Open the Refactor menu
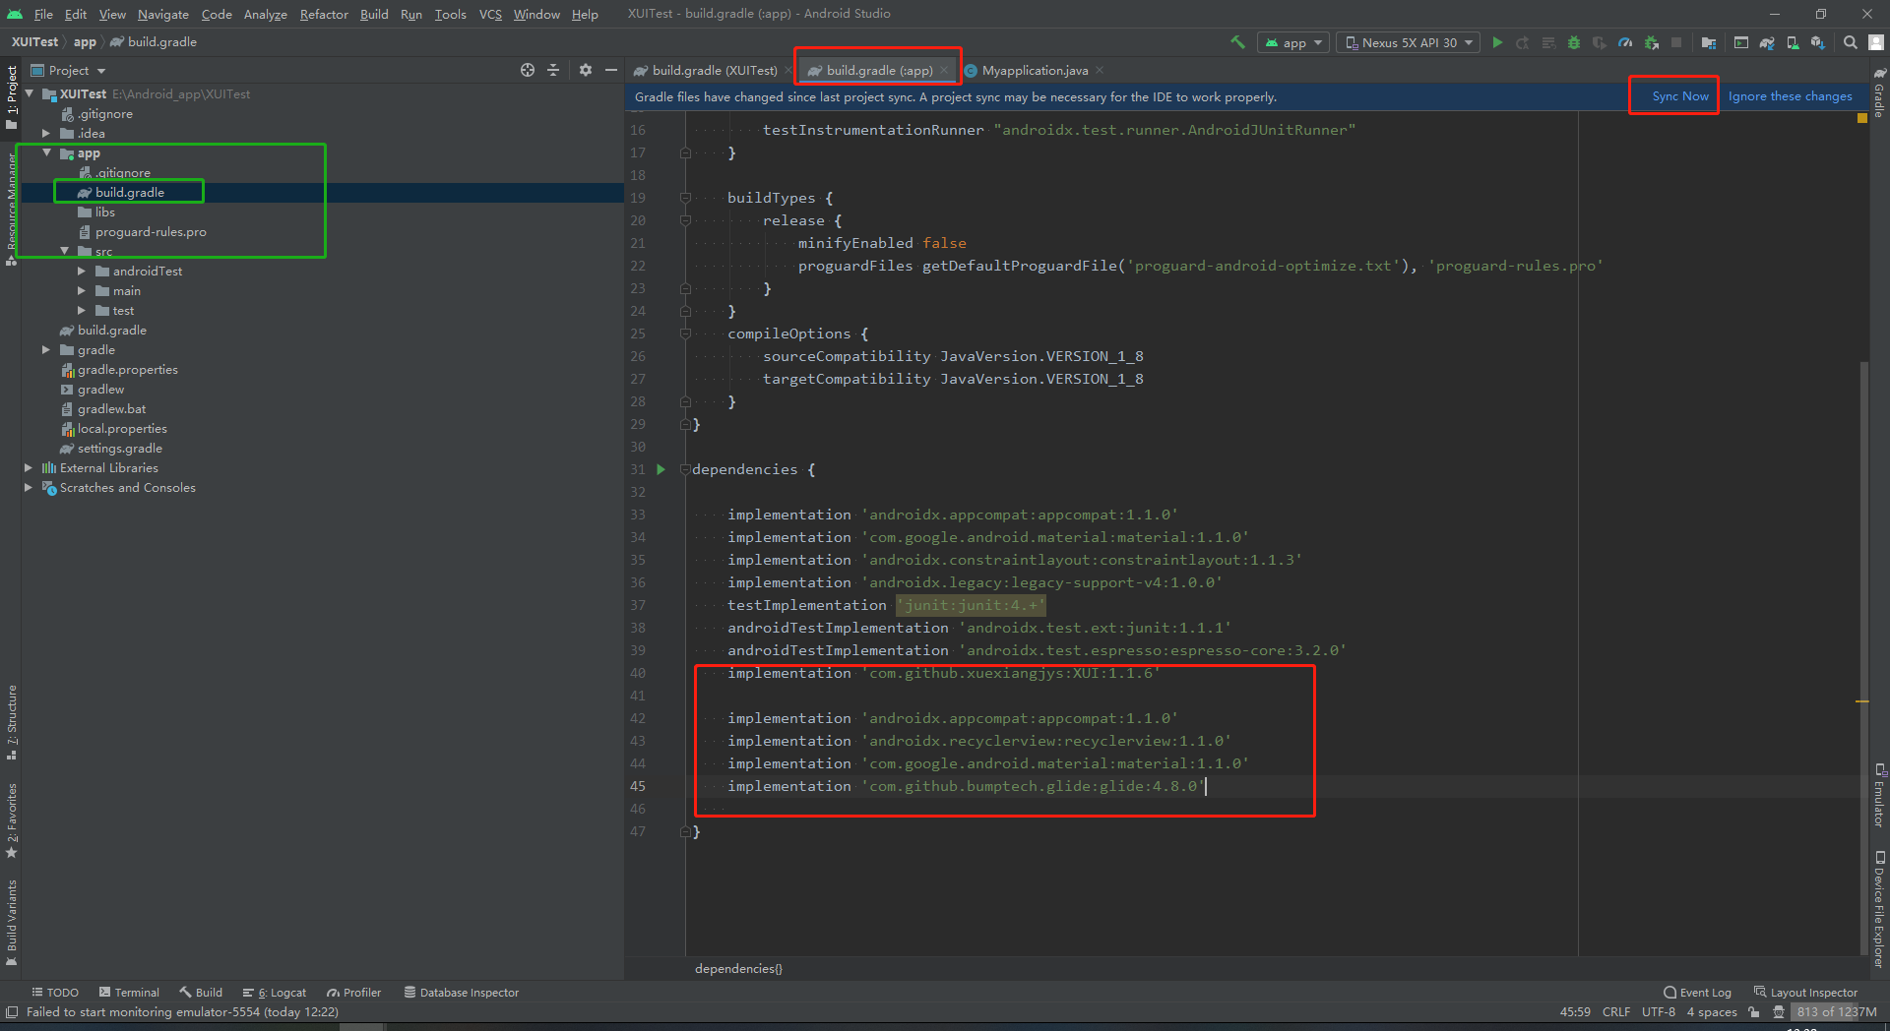The image size is (1890, 1031). pyautogui.click(x=324, y=14)
